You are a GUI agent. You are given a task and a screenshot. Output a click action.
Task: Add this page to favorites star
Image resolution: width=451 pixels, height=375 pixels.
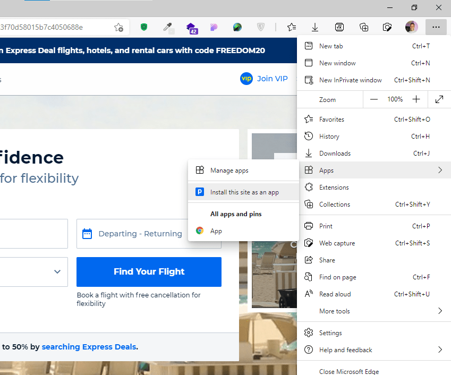click(118, 27)
